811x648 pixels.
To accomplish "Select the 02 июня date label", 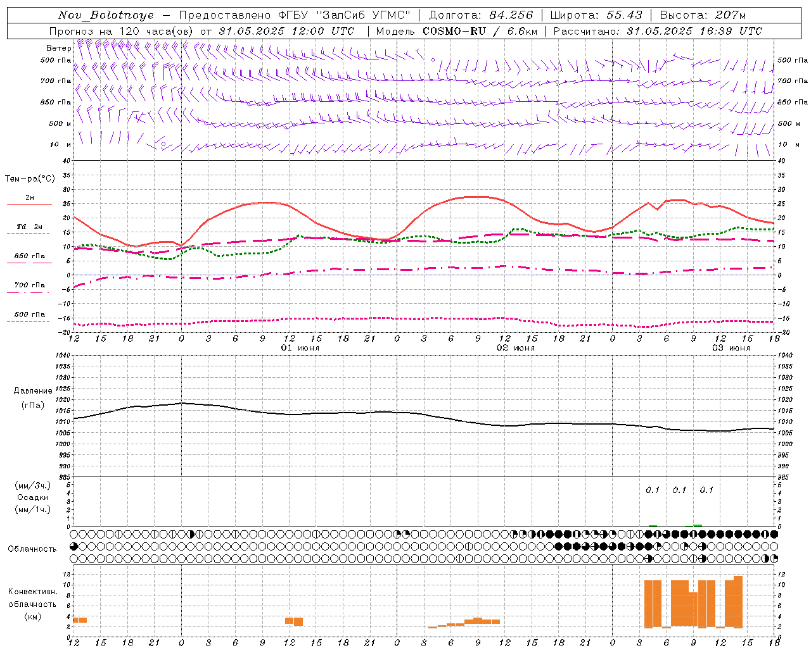I will (x=516, y=348).
